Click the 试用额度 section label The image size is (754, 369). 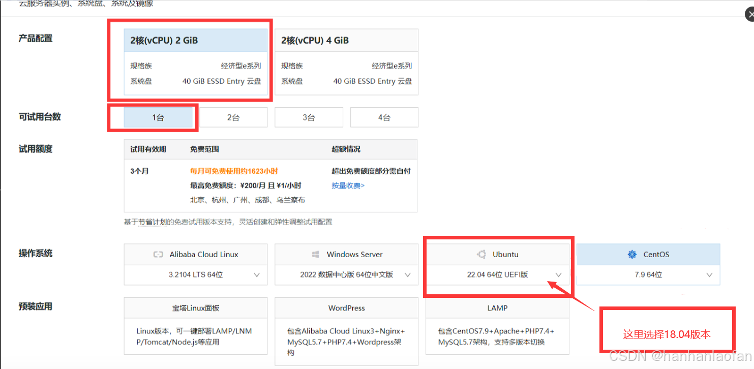click(x=36, y=149)
